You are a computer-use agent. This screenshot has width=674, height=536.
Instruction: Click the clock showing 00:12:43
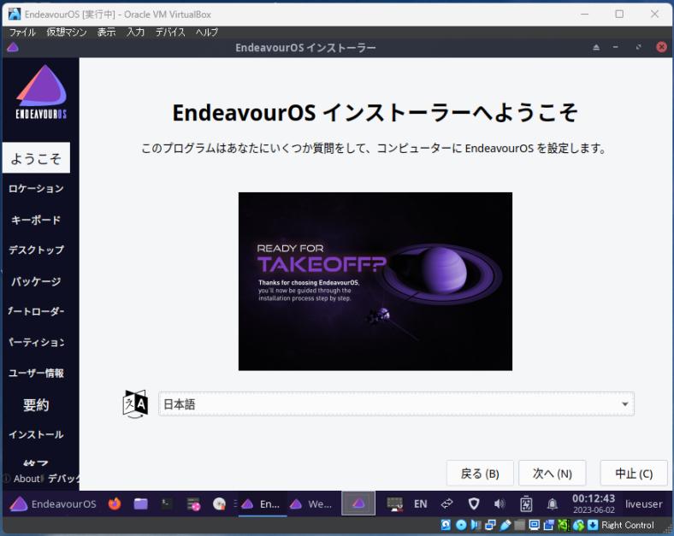click(x=594, y=504)
